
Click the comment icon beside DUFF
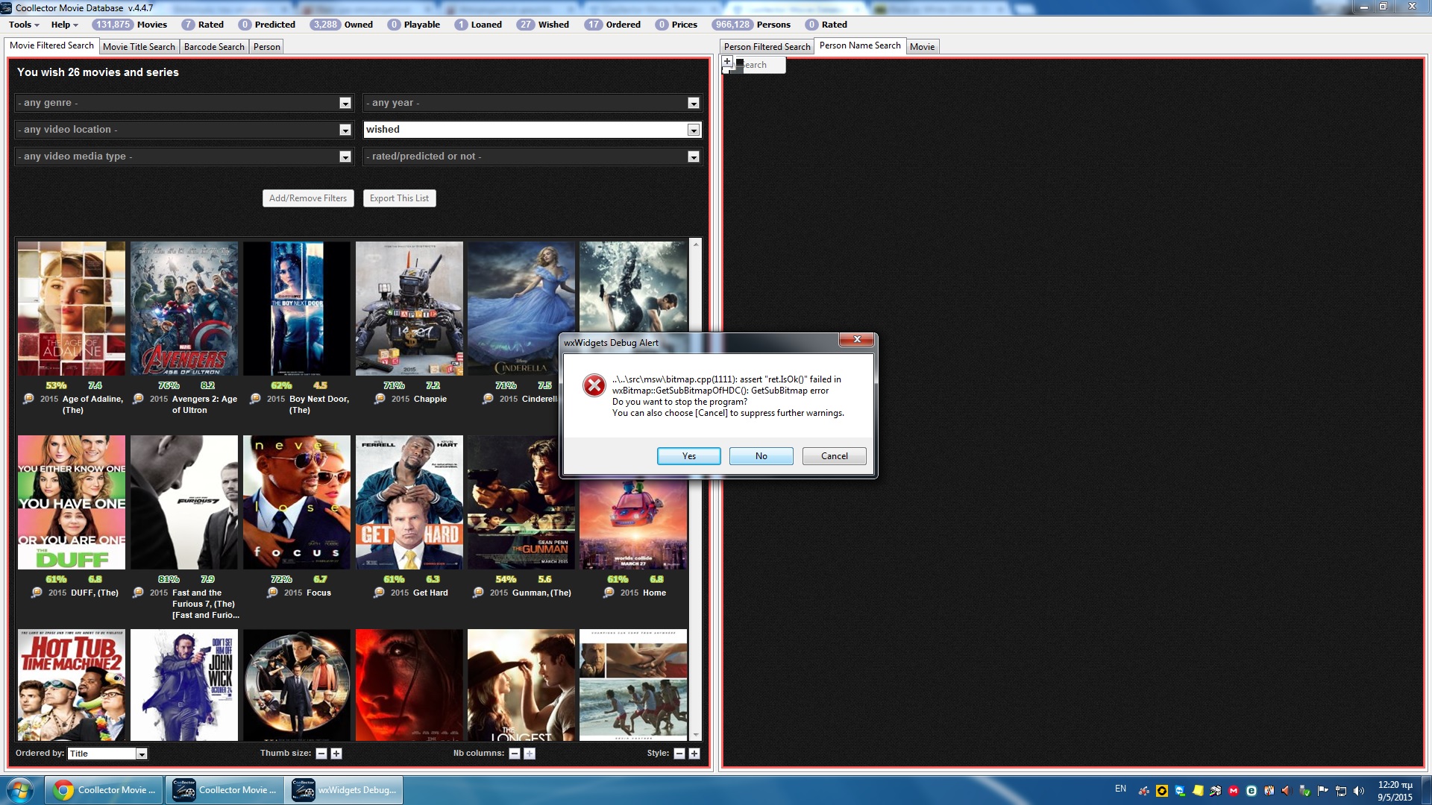[x=37, y=593]
